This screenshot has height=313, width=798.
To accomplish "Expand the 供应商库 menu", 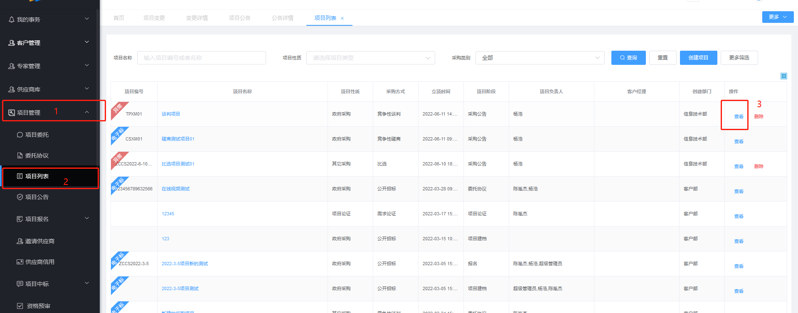I will 87,89.
